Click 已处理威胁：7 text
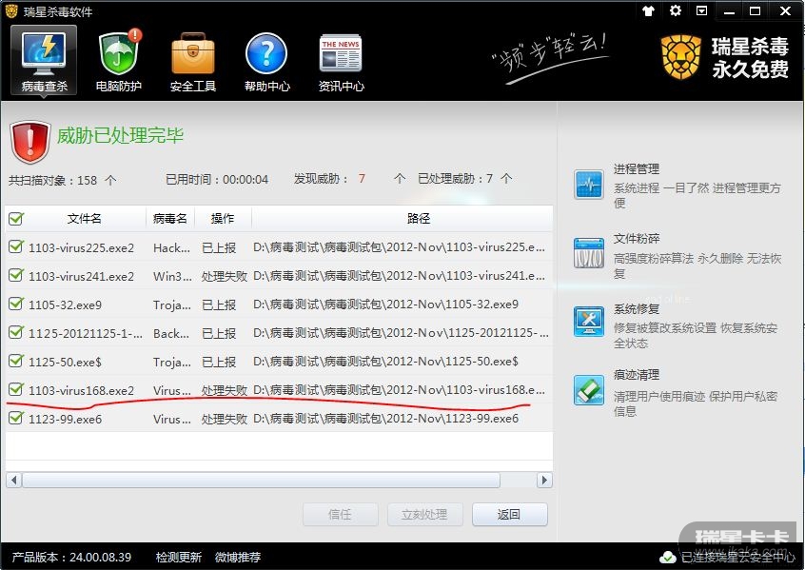 click(x=464, y=179)
